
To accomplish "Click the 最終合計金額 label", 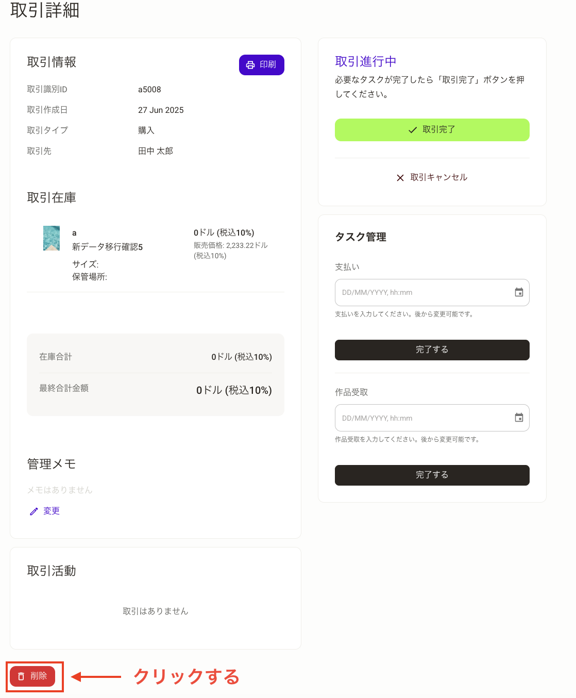I will 64,388.
